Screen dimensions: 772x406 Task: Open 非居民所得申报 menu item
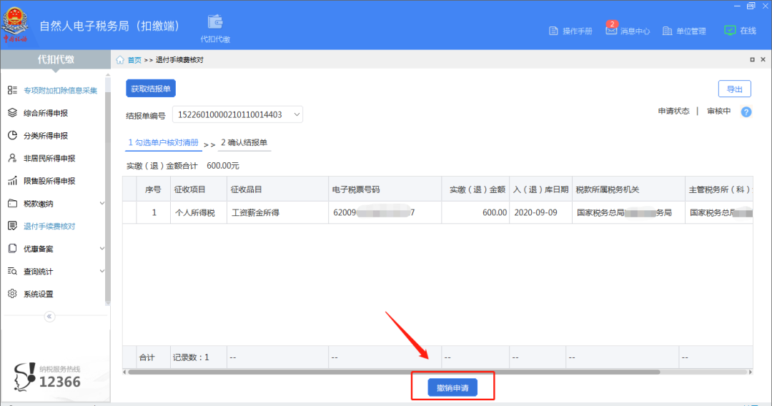pos(49,159)
